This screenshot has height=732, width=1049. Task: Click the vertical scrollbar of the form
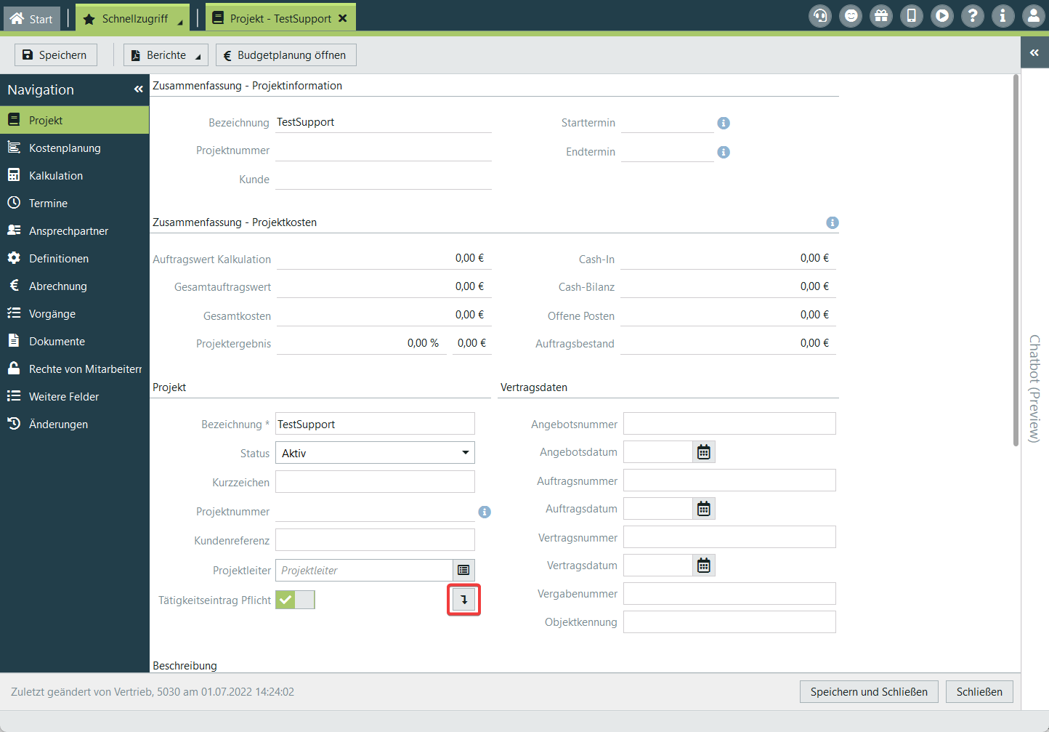pyautogui.click(x=1016, y=262)
